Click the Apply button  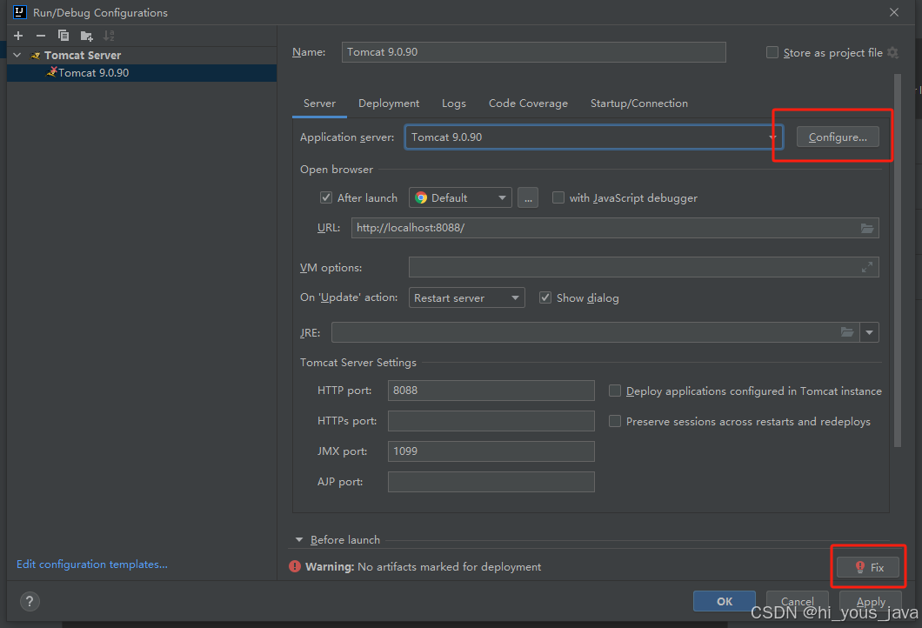(871, 601)
